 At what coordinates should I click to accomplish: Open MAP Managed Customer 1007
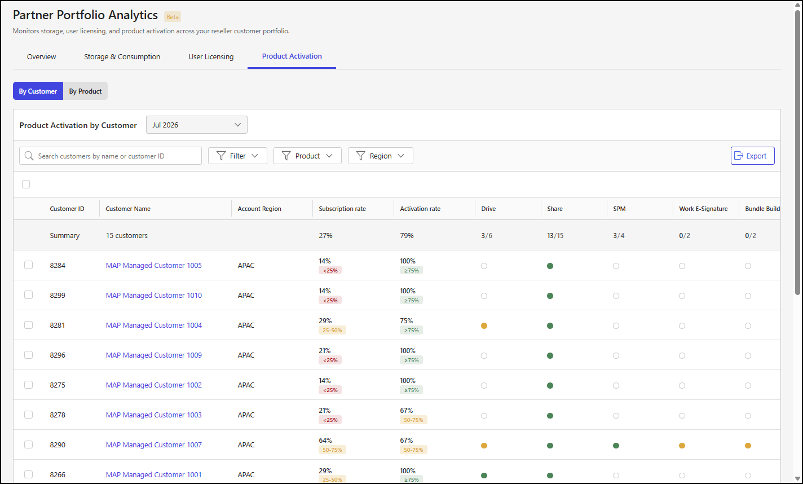[154, 445]
